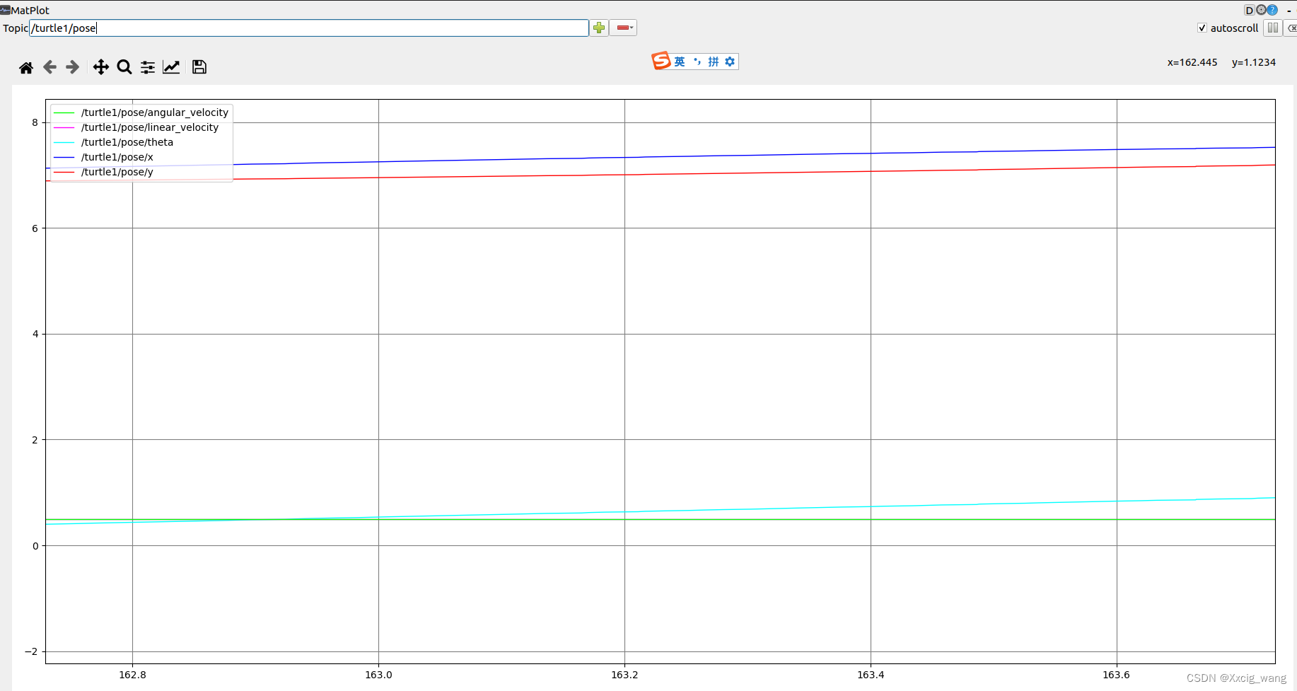Toggle Sogou punctuation mode
The width and height of the screenshot is (1297, 691).
[697, 62]
